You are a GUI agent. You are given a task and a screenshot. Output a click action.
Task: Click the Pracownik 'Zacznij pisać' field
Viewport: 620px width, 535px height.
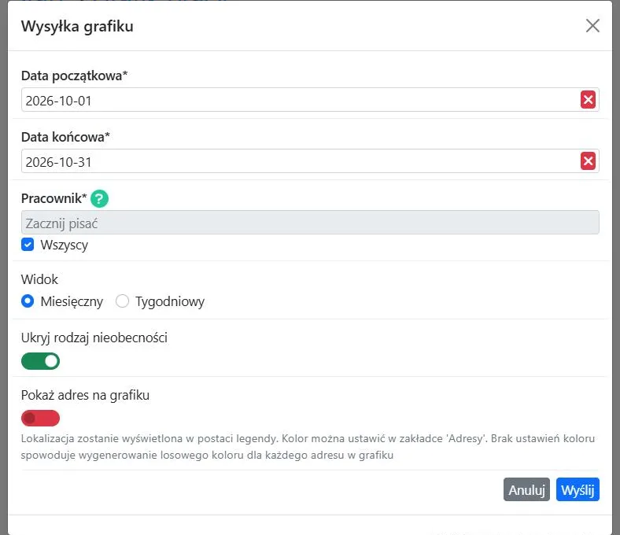(x=310, y=222)
